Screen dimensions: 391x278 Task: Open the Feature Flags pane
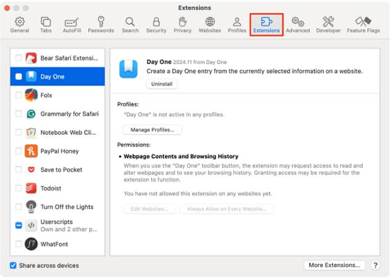363,25
